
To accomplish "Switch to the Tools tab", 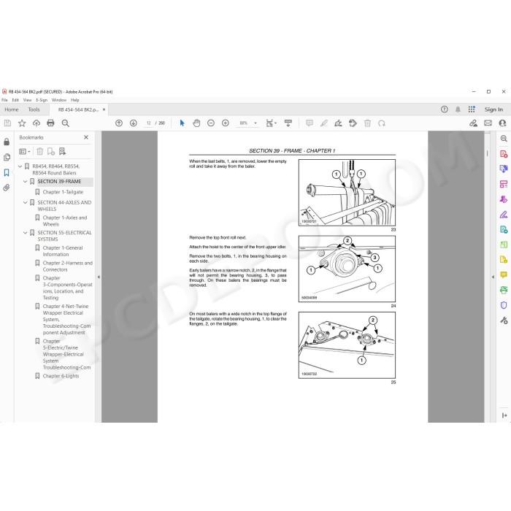I will (x=34, y=109).
